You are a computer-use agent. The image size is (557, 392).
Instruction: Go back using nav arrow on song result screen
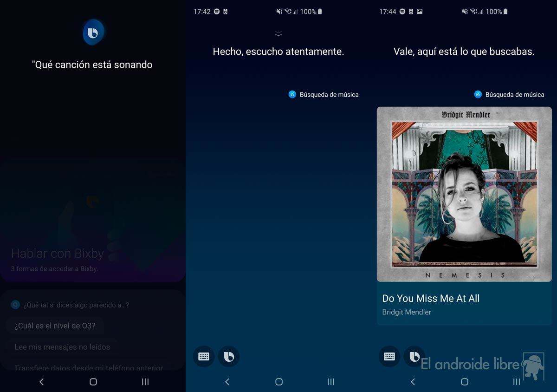click(x=413, y=381)
